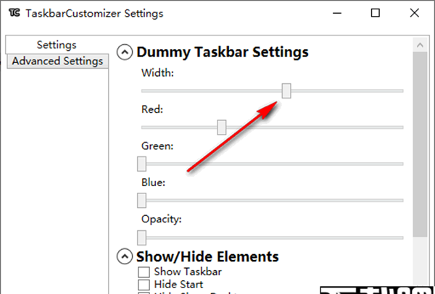This screenshot has height=294, width=435.
Task: Enable the Show Taskbar checkbox
Action: tap(144, 272)
